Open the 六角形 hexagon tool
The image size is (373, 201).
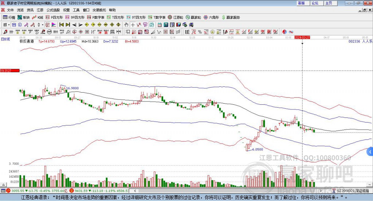[x=211, y=18]
